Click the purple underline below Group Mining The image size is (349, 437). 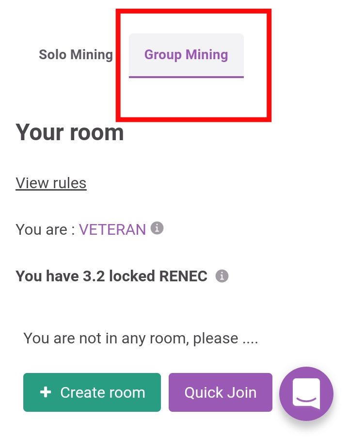(186, 77)
